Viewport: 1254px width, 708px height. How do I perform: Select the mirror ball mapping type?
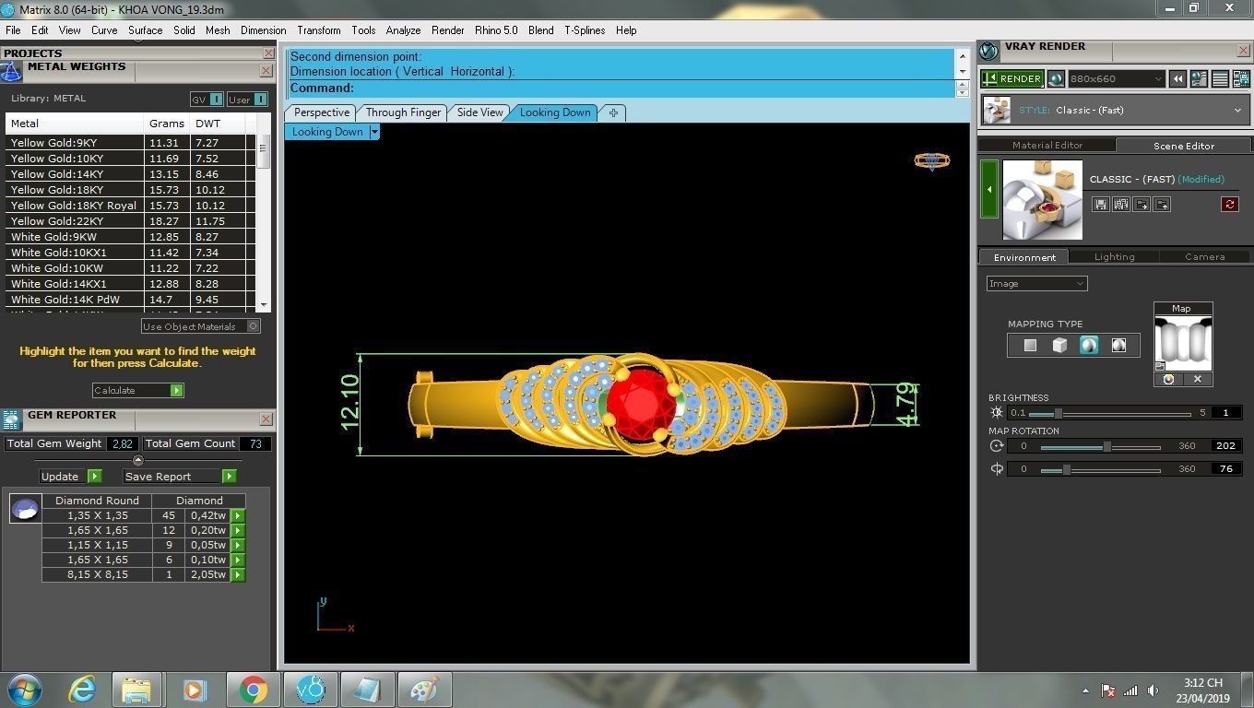(1118, 346)
